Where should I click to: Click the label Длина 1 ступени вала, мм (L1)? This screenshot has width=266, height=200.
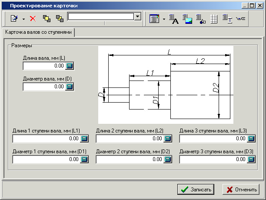tap(46, 131)
